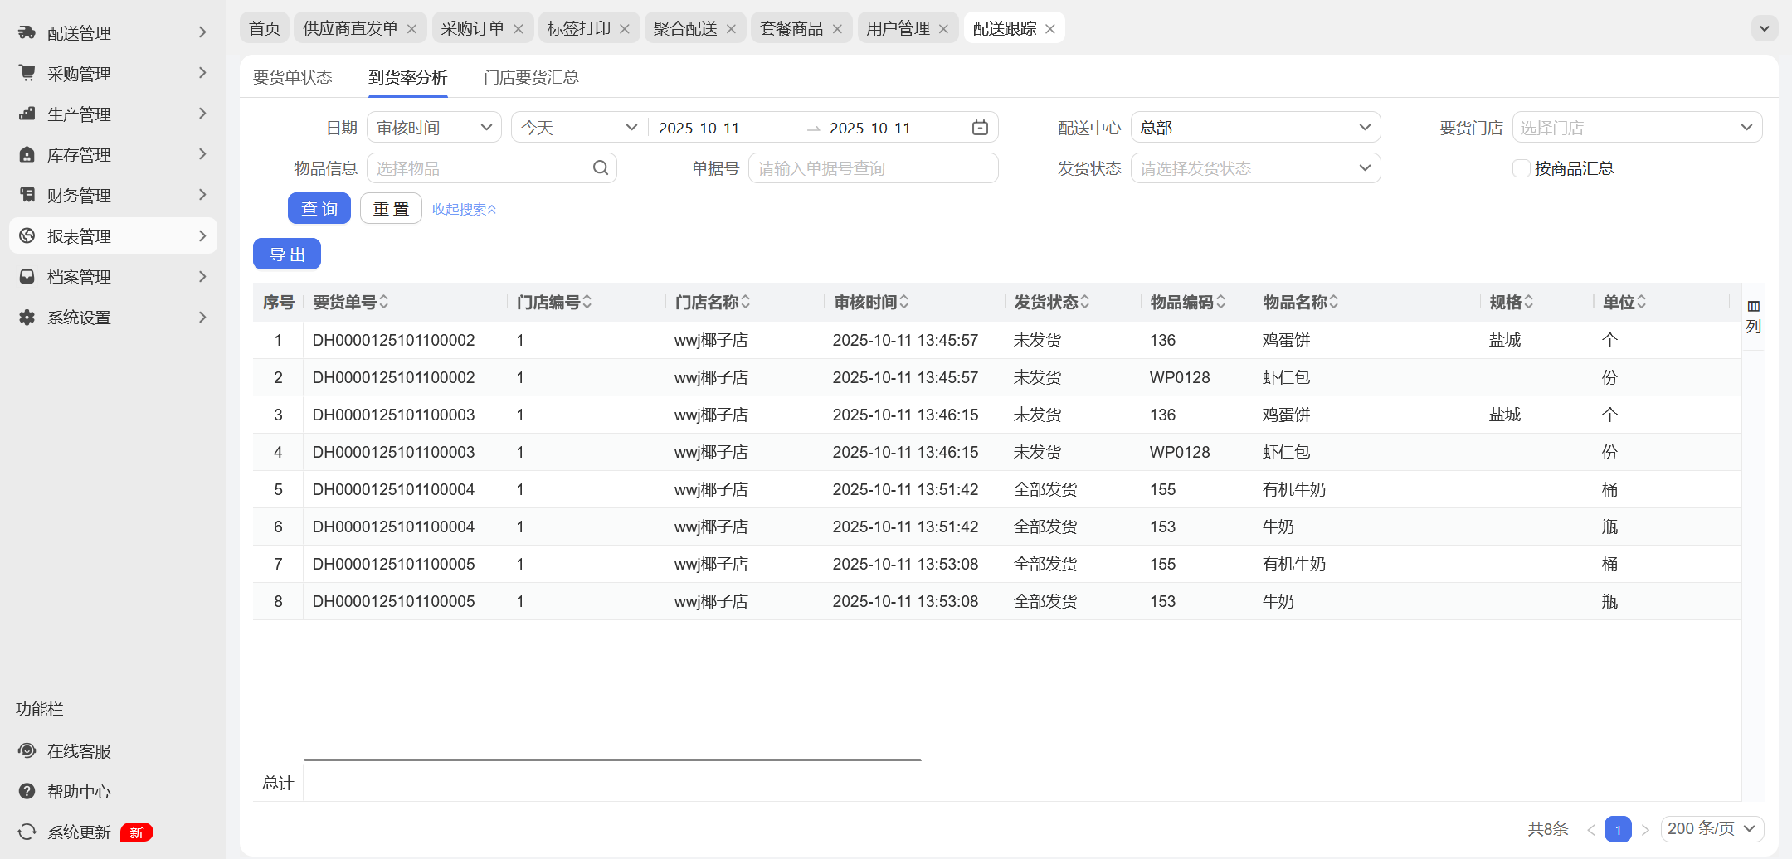Click the 系统更新 refresh icon

point(27,832)
